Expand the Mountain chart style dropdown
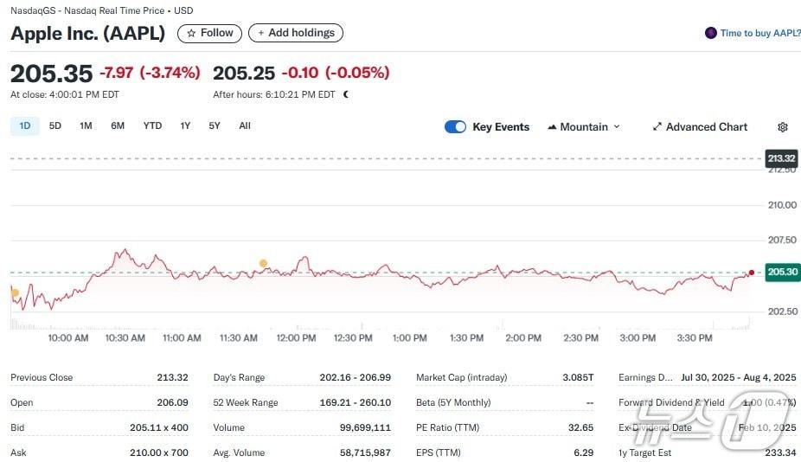801x462 pixels. [x=617, y=127]
